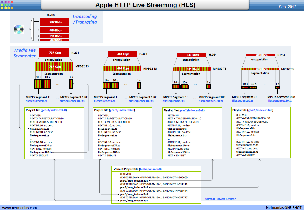Click the BANDWIDTH=311111 stream line

[153, 184]
